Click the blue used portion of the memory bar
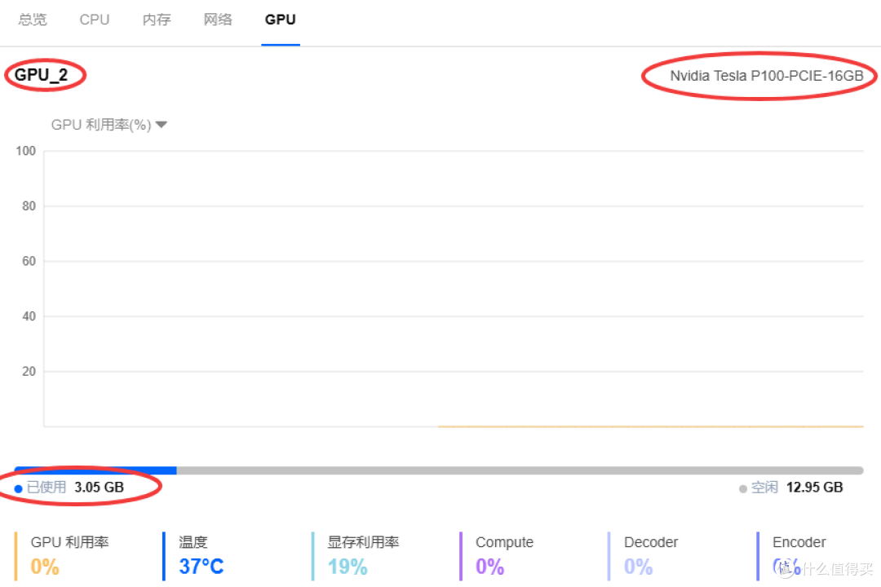881x587 pixels. [95, 470]
